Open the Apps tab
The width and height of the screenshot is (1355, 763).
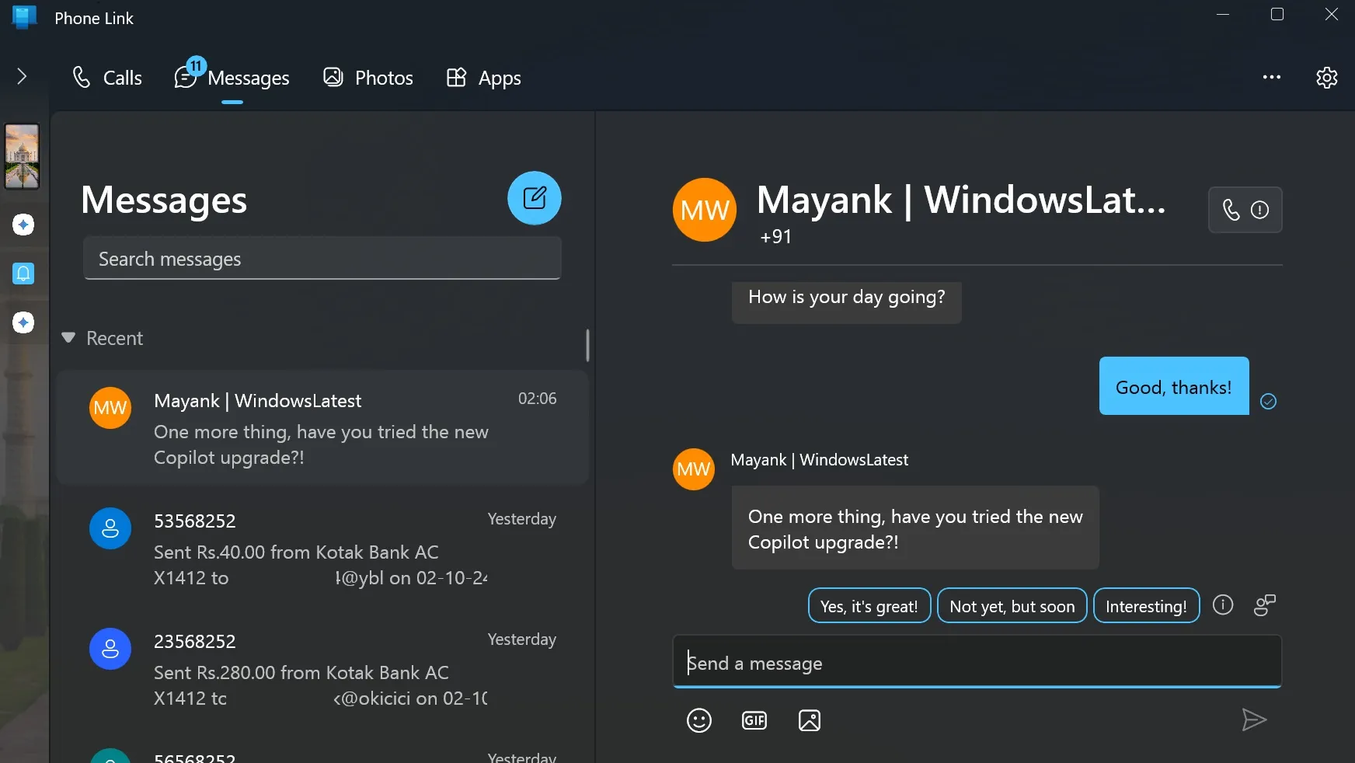pyautogui.click(x=484, y=78)
